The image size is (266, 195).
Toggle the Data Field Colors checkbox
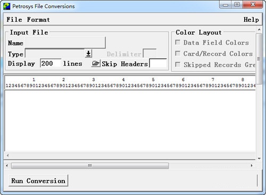coord(178,42)
